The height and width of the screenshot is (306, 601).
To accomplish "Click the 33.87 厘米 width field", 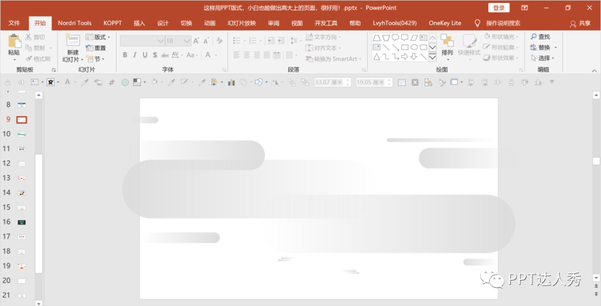I will [332, 82].
